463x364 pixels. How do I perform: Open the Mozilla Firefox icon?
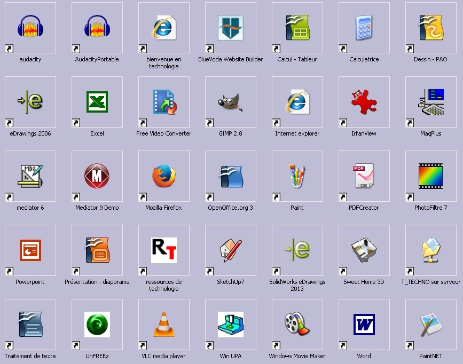coord(164,176)
